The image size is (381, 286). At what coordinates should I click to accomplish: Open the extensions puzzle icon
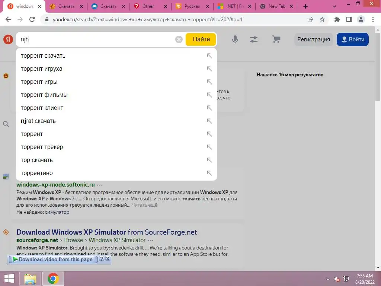click(337, 19)
